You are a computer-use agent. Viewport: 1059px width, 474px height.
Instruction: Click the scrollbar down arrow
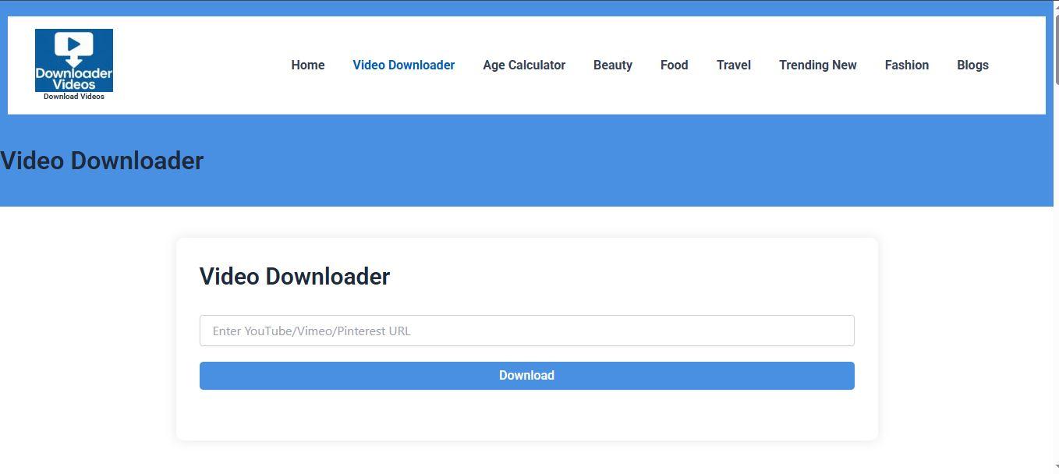1055,469
